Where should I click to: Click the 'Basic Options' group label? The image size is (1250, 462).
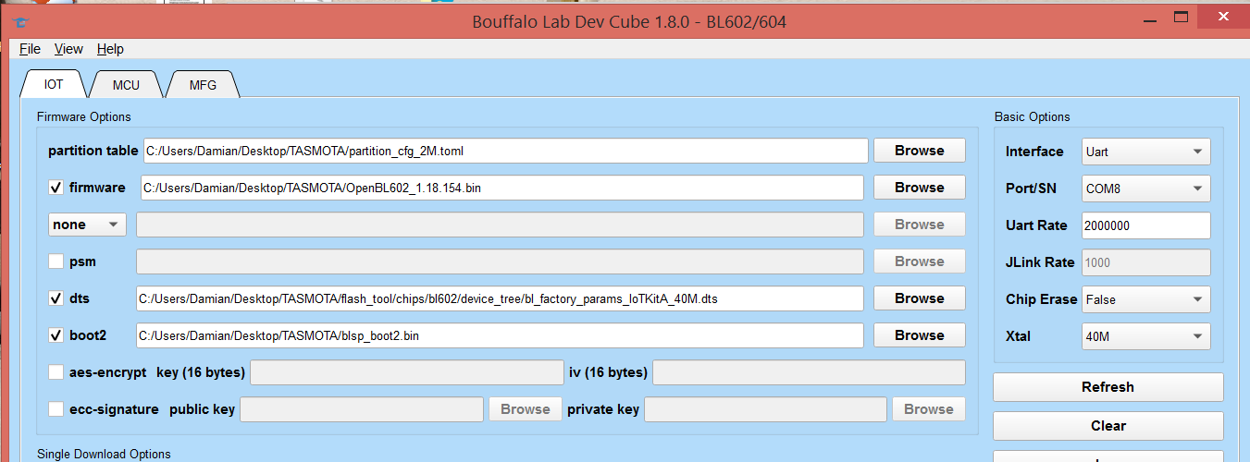tap(1032, 117)
